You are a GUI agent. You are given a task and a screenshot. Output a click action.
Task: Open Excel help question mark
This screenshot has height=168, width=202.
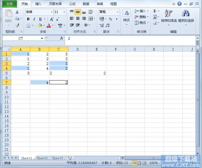(179, 4)
